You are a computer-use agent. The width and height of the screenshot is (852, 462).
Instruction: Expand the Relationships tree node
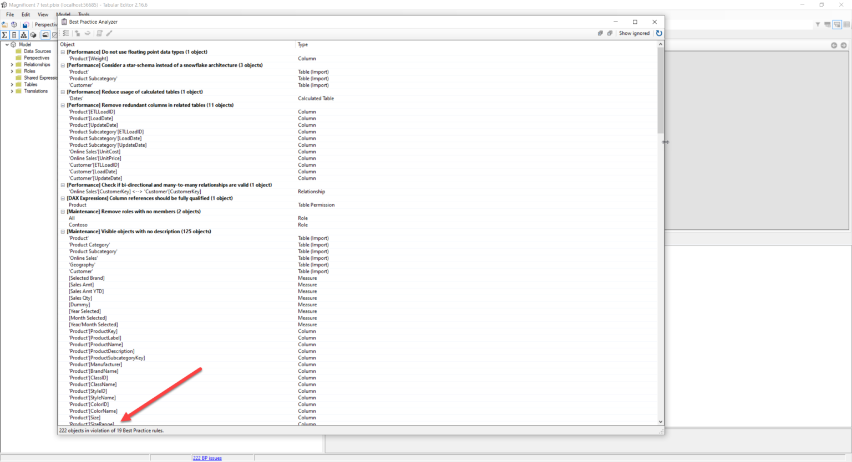pos(12,65)
